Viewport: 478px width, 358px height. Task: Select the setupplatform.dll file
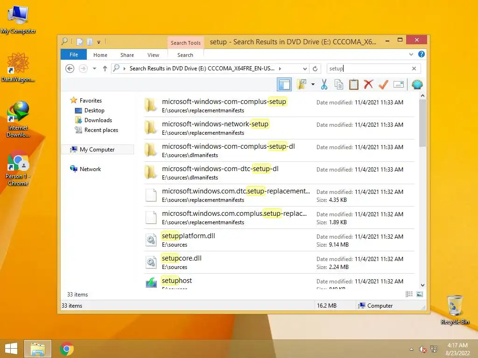pyautogui.click(x=279, y=240)
